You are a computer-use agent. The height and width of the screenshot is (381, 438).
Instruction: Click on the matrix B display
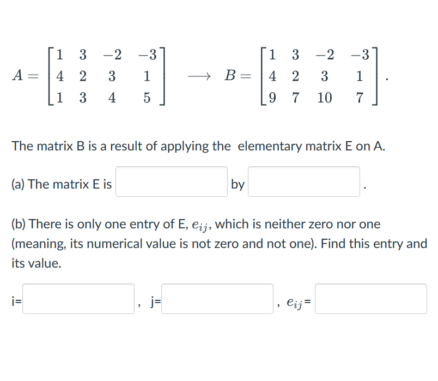click(x=318, y=76)
